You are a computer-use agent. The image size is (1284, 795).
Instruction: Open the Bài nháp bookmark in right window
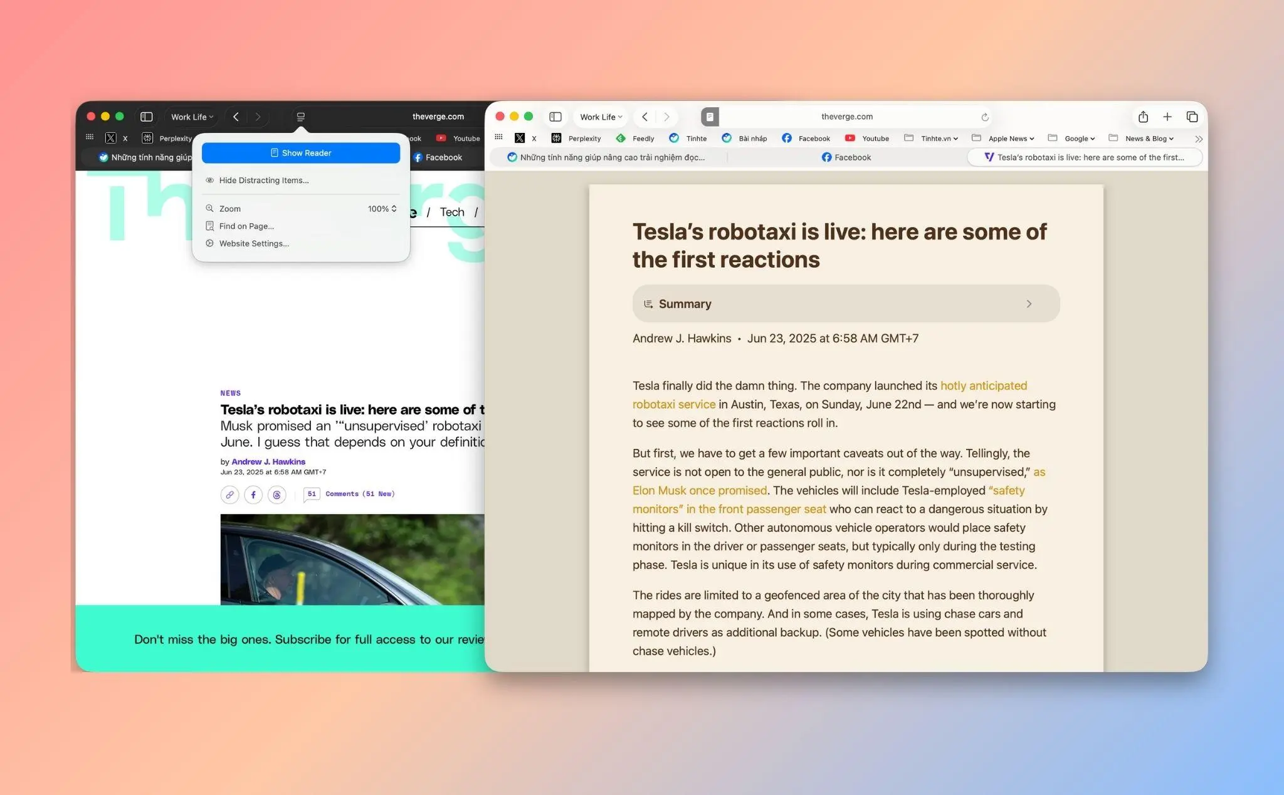(744, 138)
